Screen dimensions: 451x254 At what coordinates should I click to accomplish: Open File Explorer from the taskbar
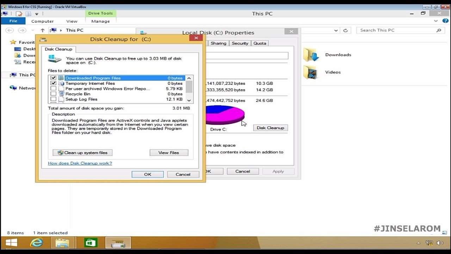[x=62, y=243]
